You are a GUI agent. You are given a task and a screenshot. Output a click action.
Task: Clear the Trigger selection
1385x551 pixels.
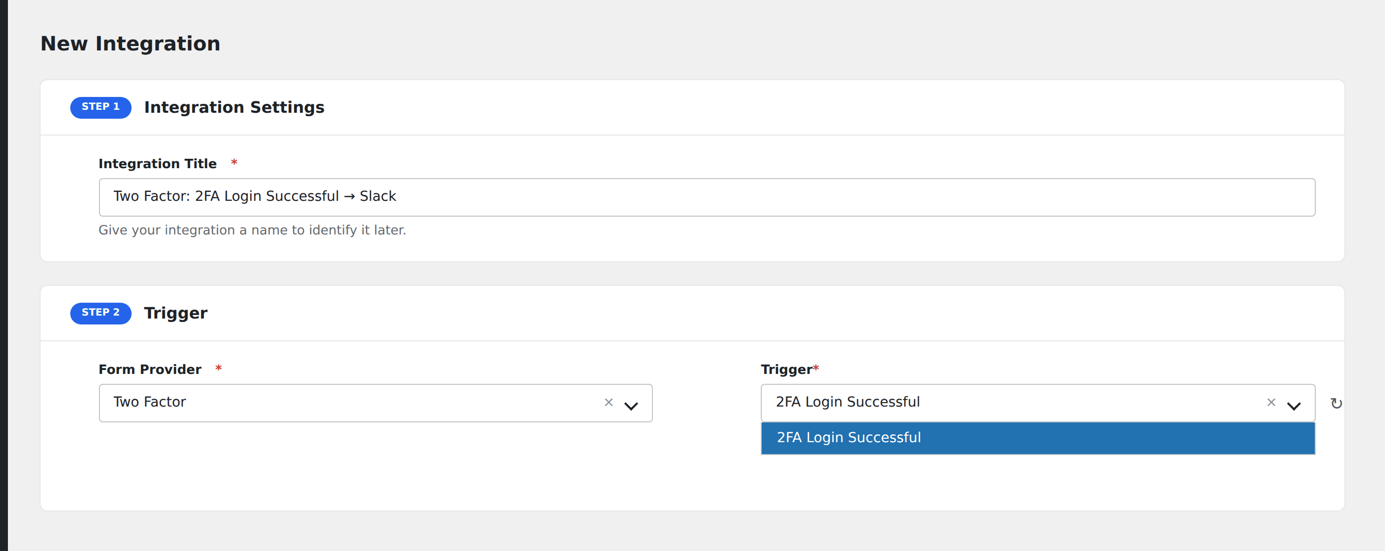click(1271, 402)
